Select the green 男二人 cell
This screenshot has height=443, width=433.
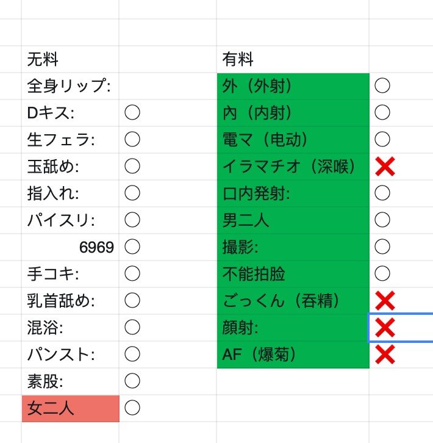pyautogui.click(x=292, y=220)
